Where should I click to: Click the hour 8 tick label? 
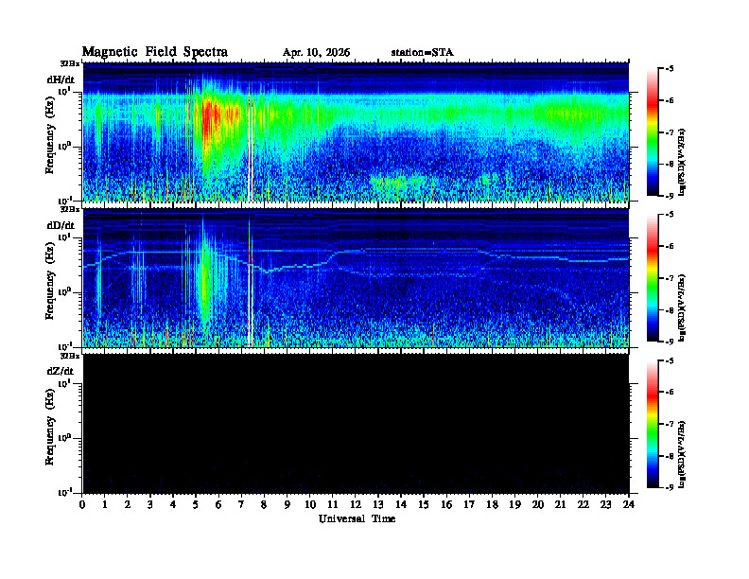[264, 504]
